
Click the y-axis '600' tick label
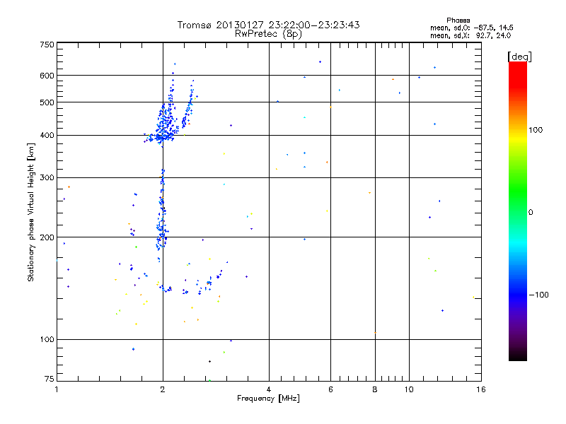click(47, 76)
